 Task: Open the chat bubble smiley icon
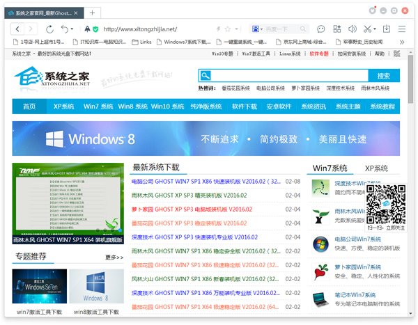point(321,29)
